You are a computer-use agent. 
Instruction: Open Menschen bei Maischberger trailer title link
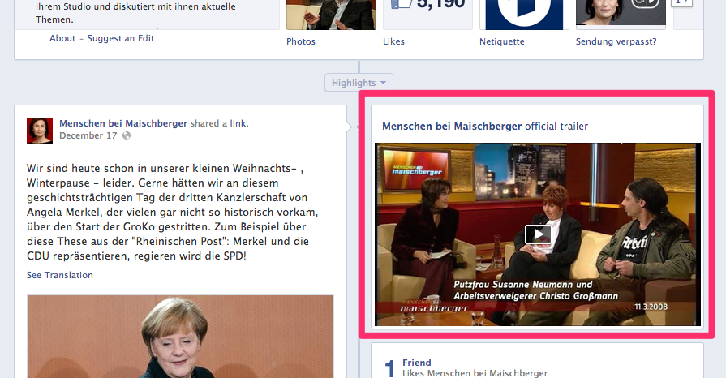coord(452,127)
